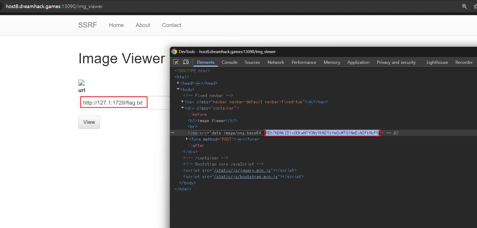Screen dimensions: 477x228
Task: Collapse the div container node
Action: click(x=182, y=108)
